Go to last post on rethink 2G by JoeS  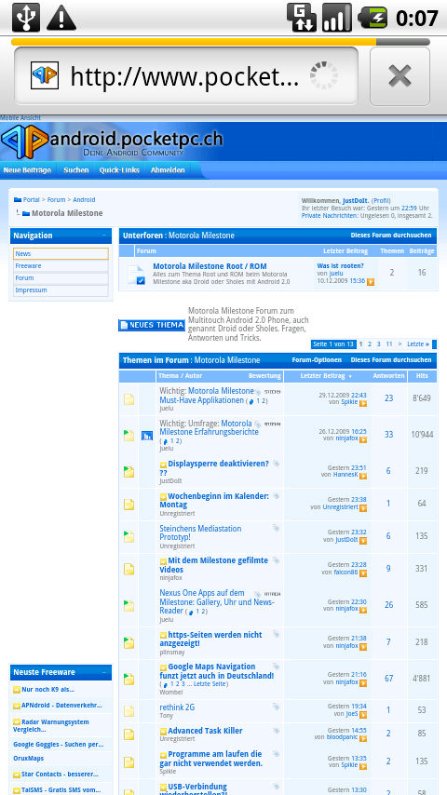click(x=363, y=714)
